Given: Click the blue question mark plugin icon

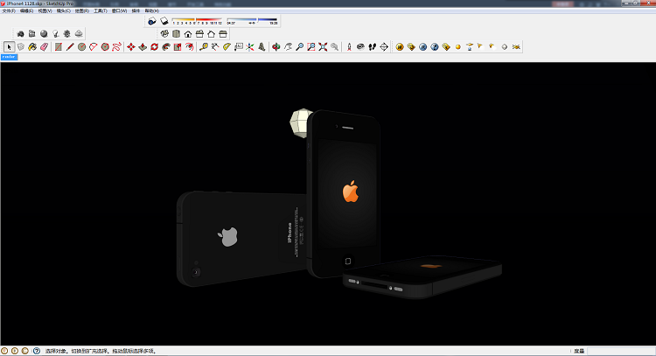Looking at the screenshot, I should [x=435, y=47].
